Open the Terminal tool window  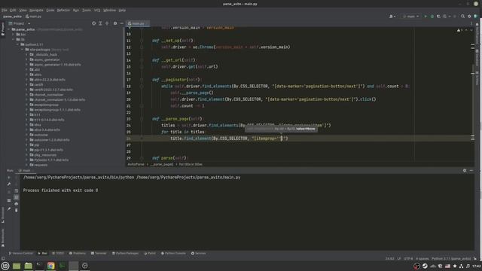(99, 254)
